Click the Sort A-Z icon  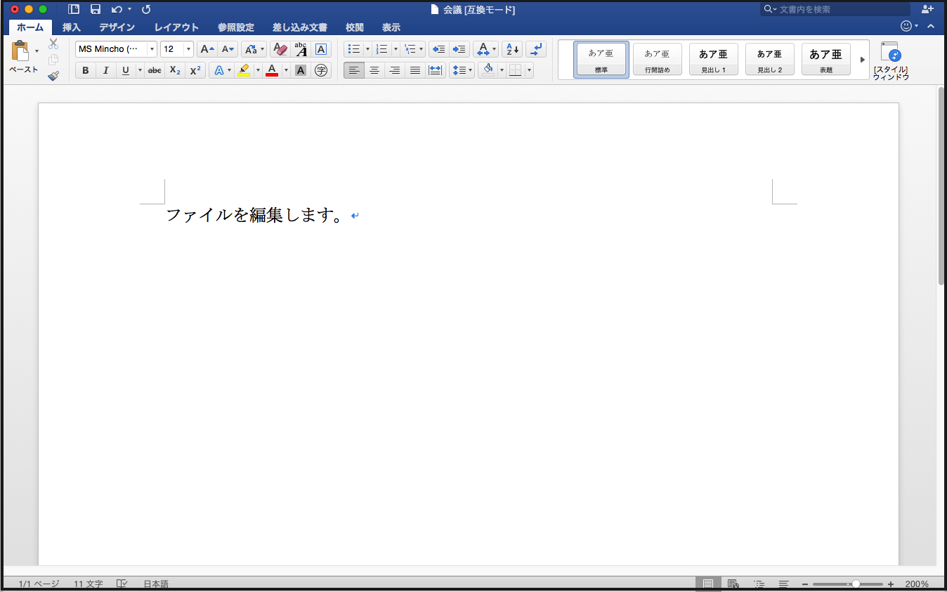point(511,49)
